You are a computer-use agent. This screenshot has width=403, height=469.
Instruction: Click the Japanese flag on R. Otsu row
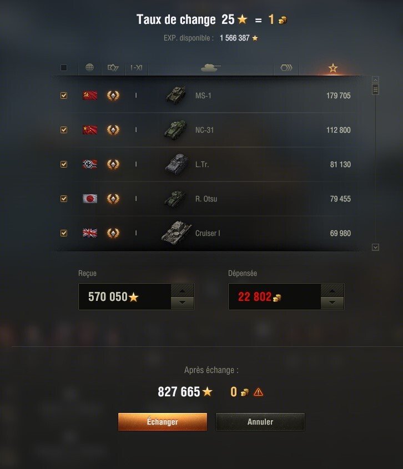pyautogui.click(x=90, y=199)
